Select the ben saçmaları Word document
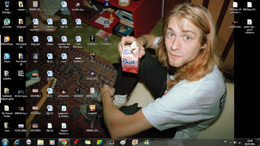The image size is (260, 146). click(x=35, y=25)
